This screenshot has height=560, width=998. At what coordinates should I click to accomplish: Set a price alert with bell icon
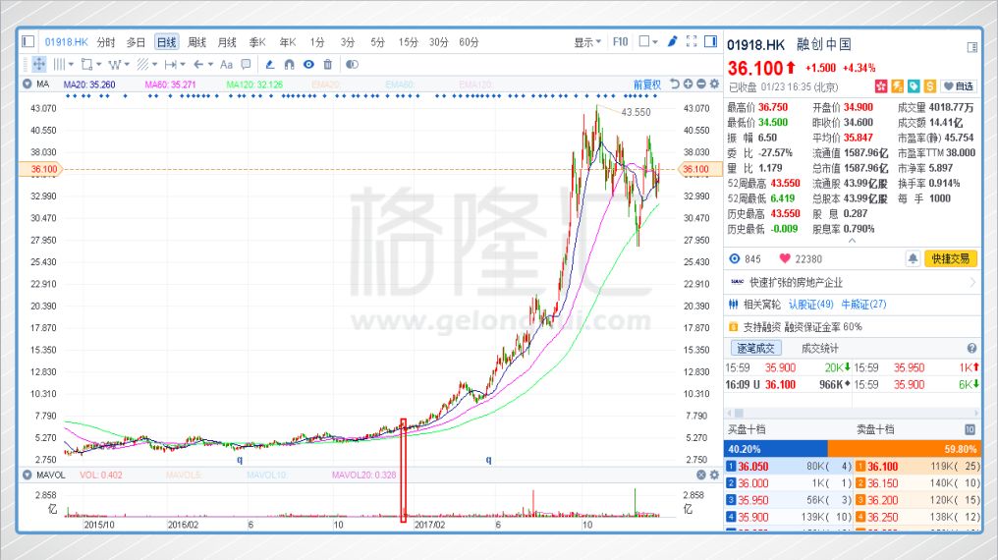(x=913, y=258)
